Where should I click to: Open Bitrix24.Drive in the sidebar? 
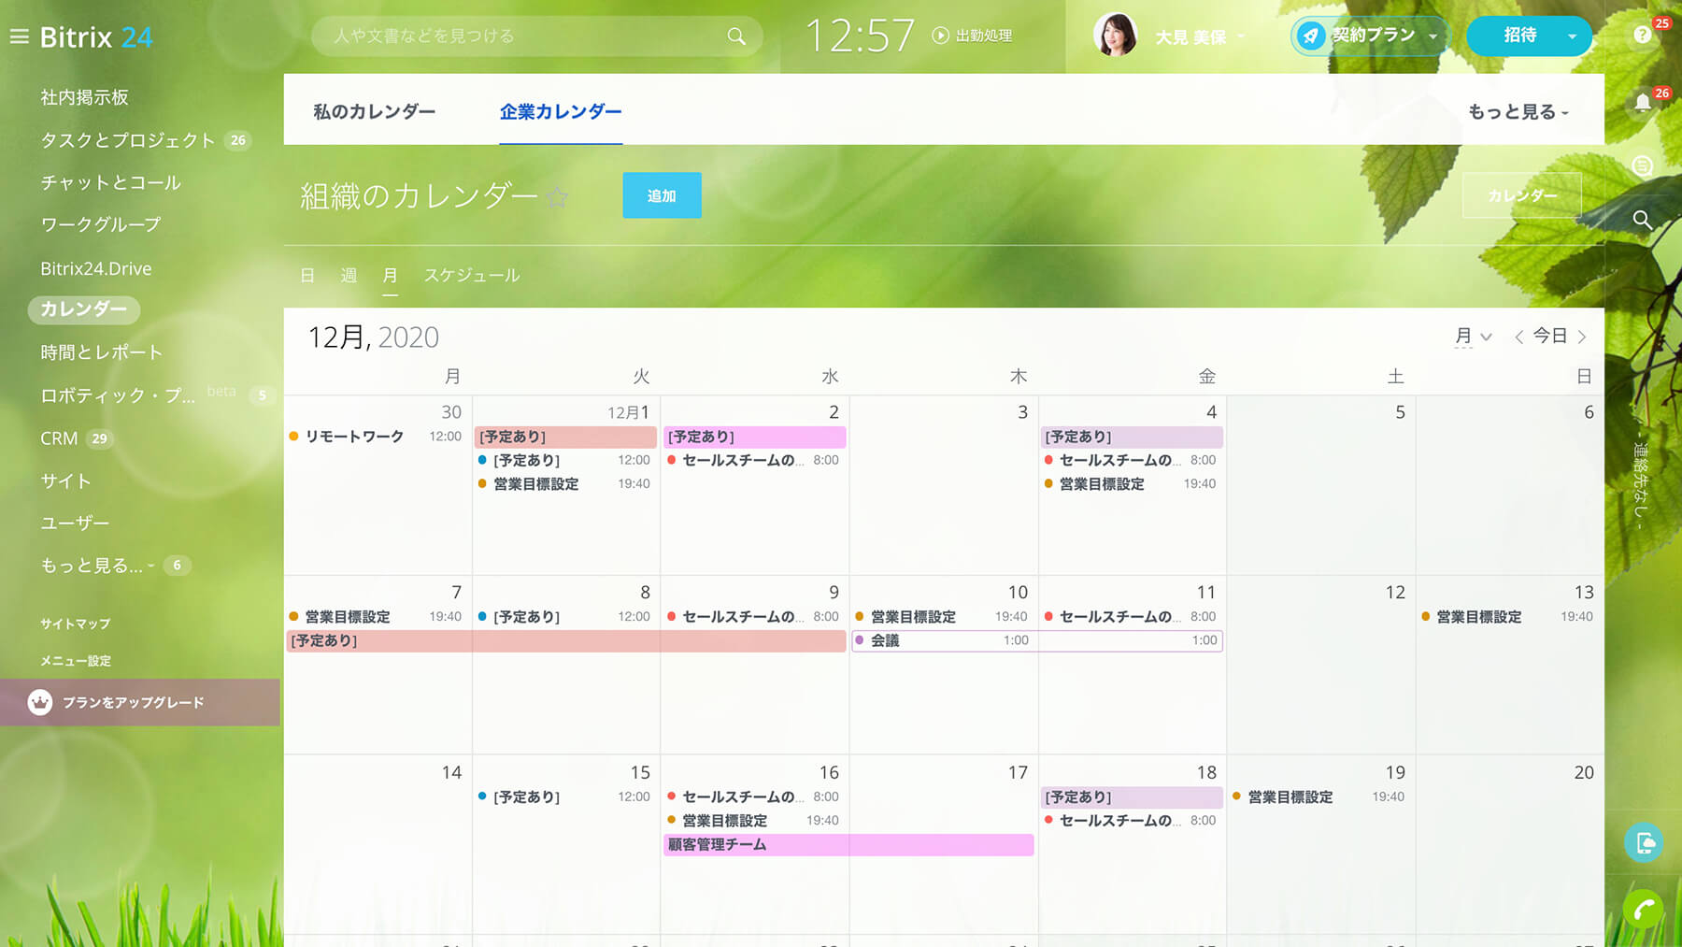click(x=95, y=268)
